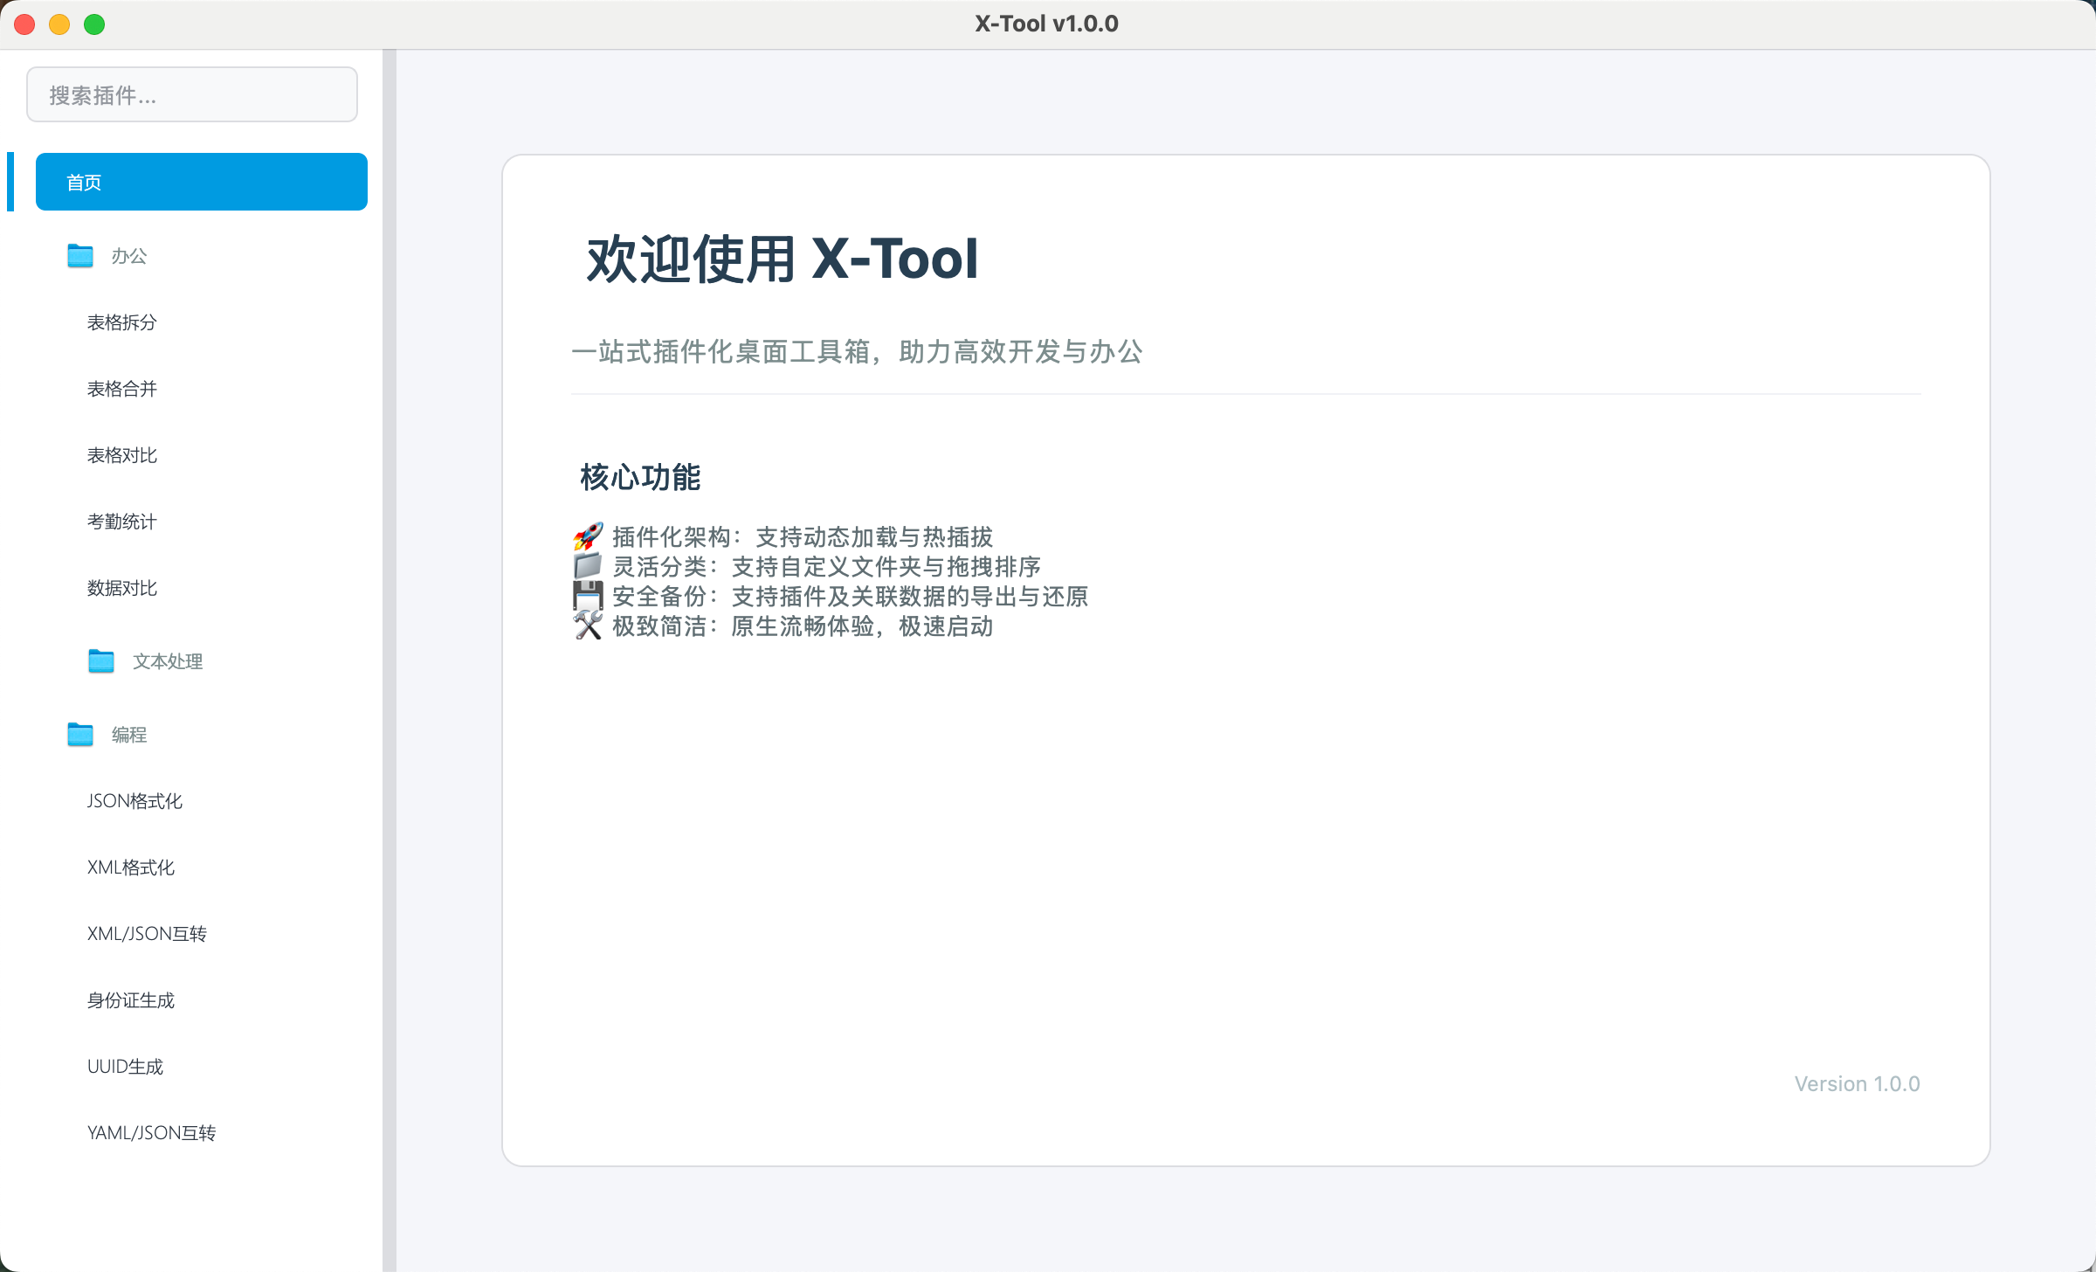Click the hammer and wrench icon

(588, 626)
